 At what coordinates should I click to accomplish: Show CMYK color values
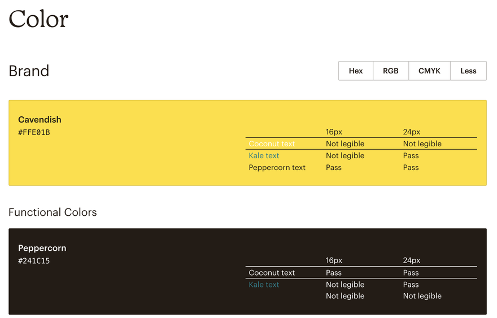click(429, 71)
